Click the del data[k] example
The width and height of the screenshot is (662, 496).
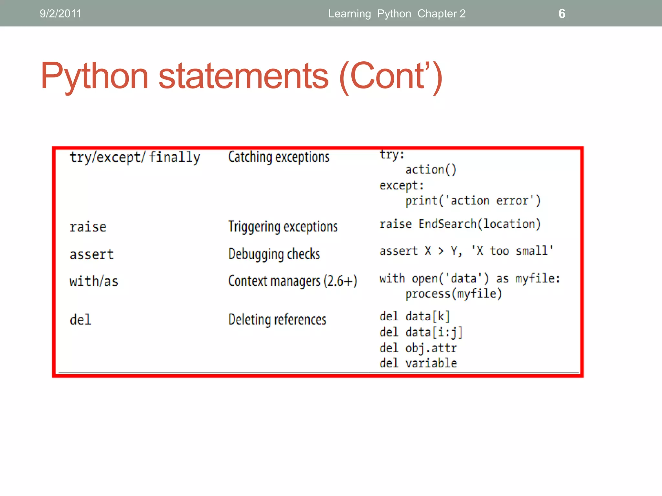click(x=414, y=316)
